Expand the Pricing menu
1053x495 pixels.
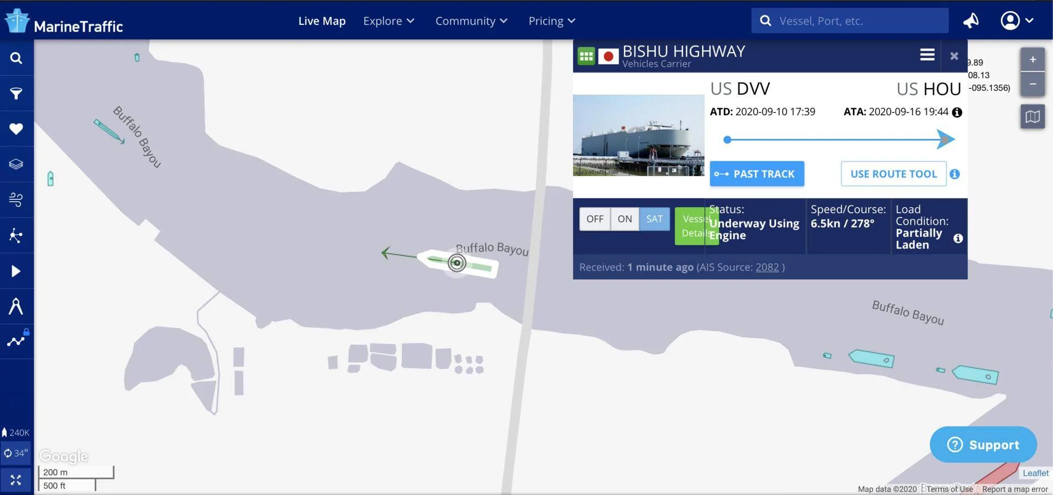pos(551,21)
